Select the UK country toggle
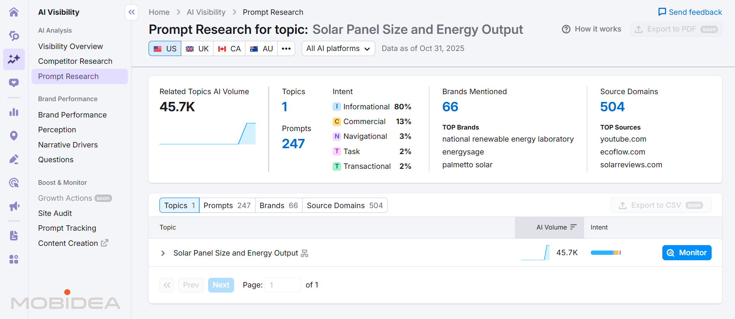Screen dimensions: 735x319 [197, 49]
